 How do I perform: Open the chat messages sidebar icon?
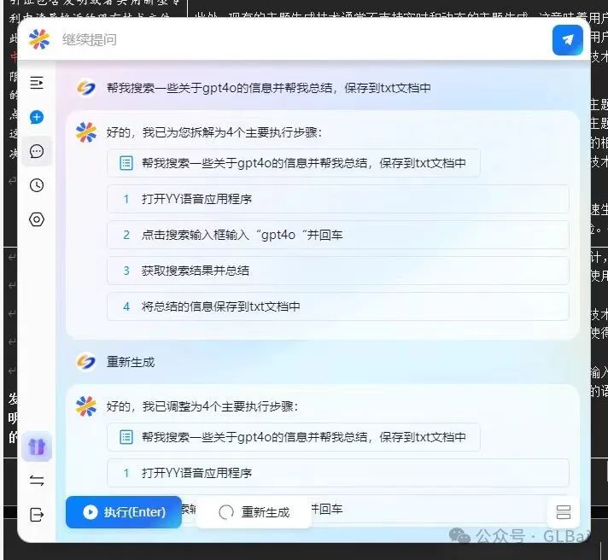pos(37,151)
